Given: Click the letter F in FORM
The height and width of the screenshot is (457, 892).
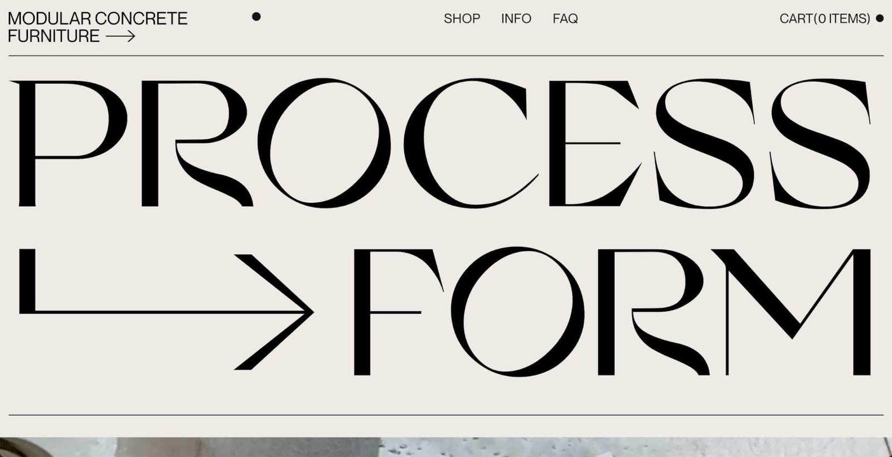Looking at the screenshot, I should pyautogui.click(x=398, y=312).
